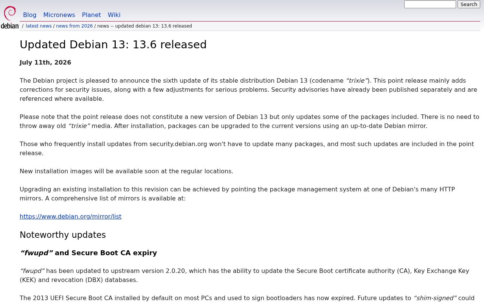Open the debian.org mirror list link
Screen dimensions: 484x302
70,217
